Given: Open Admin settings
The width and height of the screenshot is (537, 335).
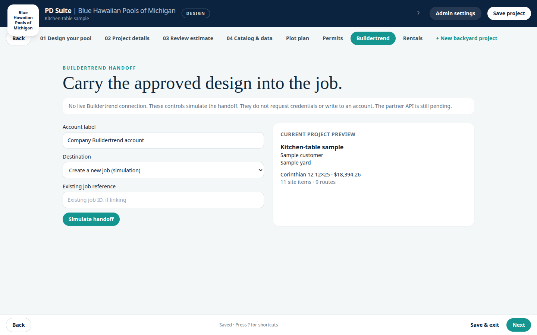Looking at the screenshot, I should click(x=455, y=13).
